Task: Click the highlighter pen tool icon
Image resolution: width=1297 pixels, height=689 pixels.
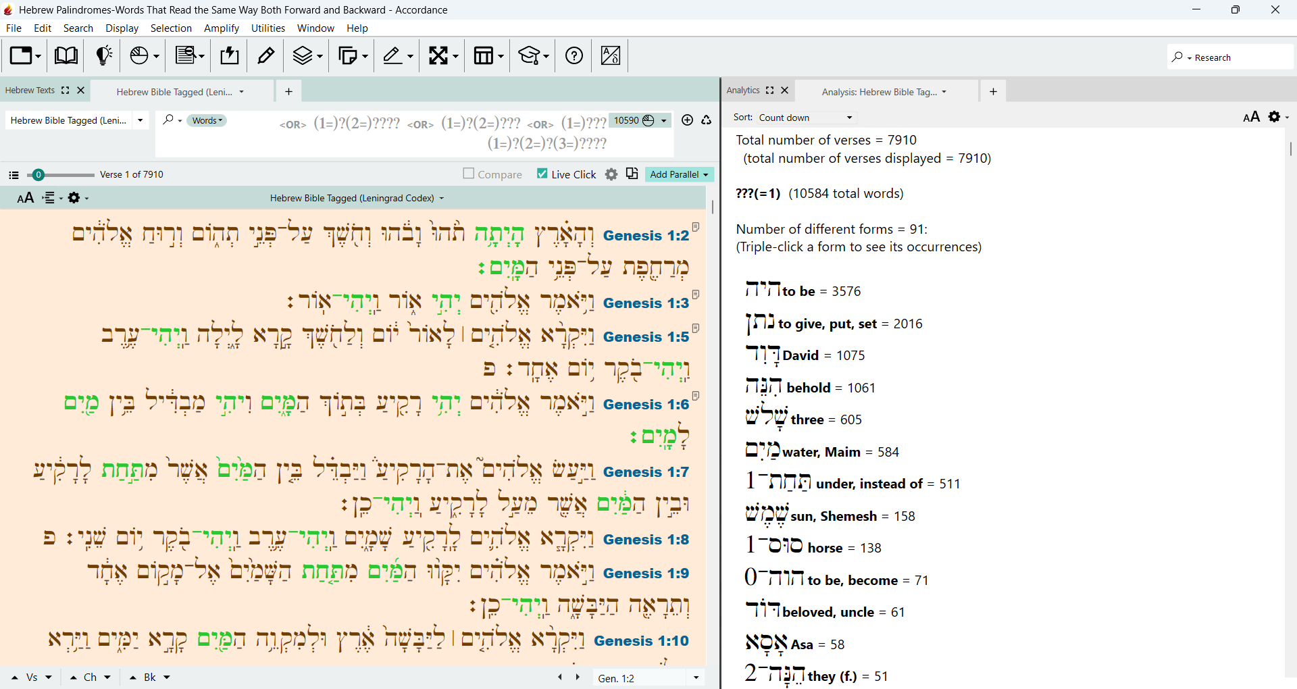Action: click(266, 55)
